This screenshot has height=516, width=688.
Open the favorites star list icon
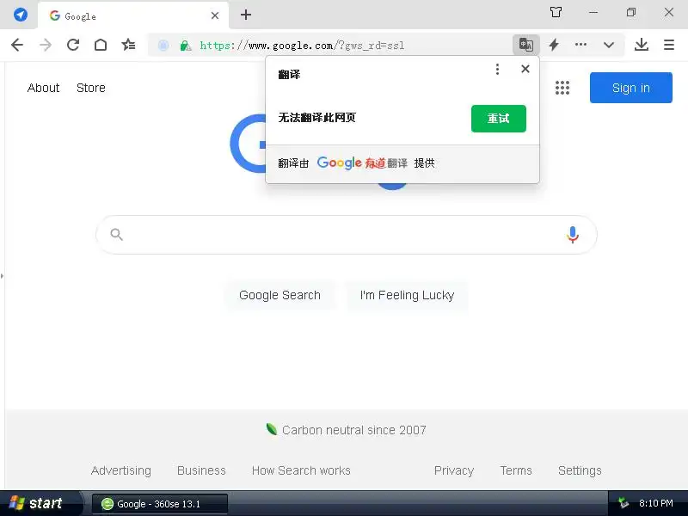(128, 45)
